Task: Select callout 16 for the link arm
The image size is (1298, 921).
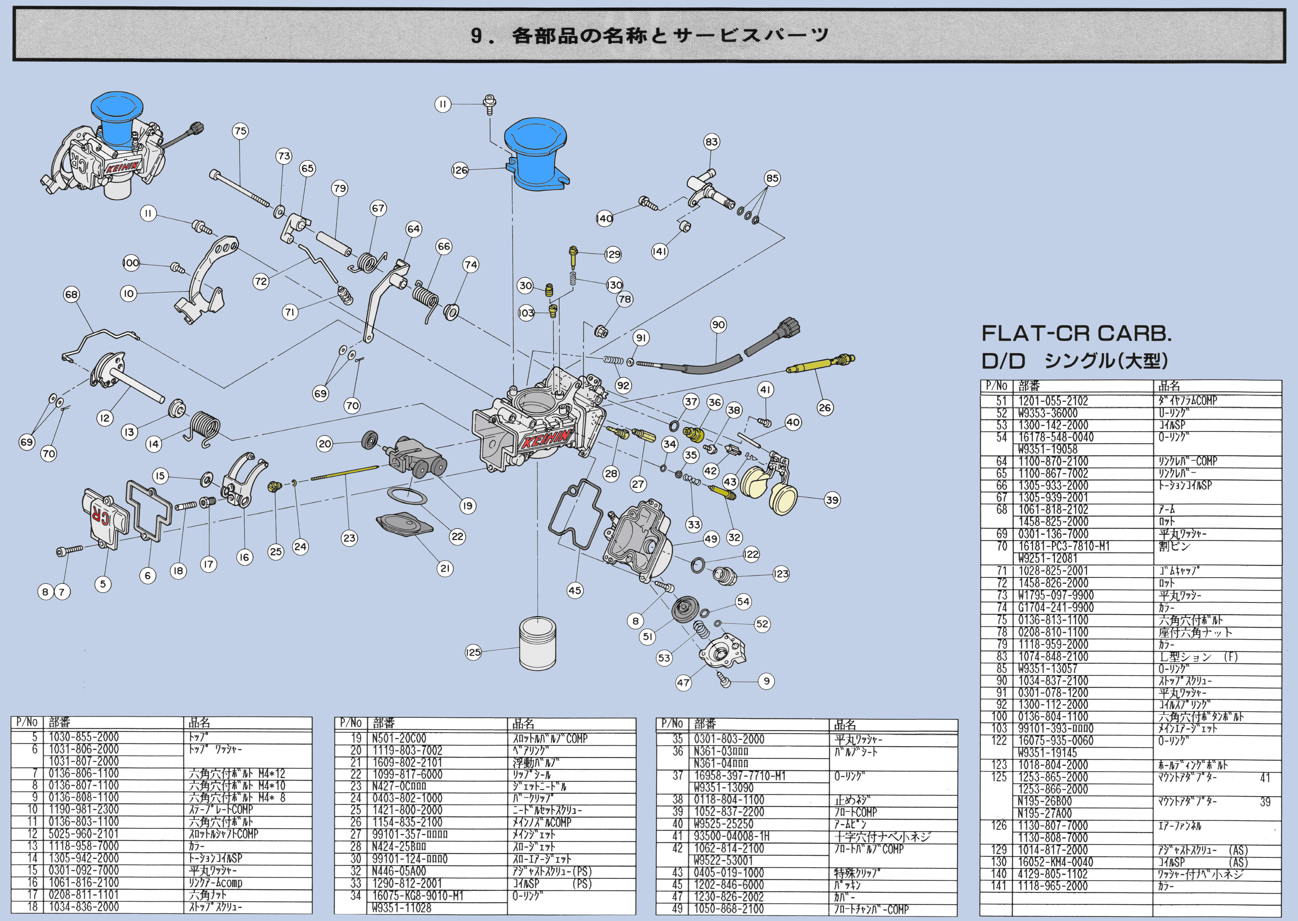Action: point(244,557)
